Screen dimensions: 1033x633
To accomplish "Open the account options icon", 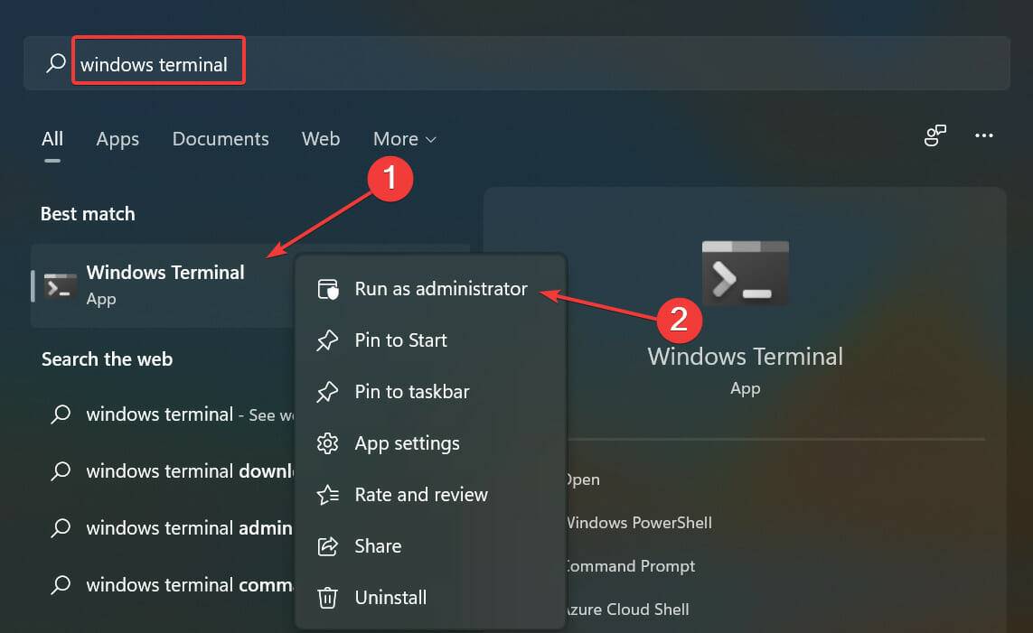I will [935, 135].
